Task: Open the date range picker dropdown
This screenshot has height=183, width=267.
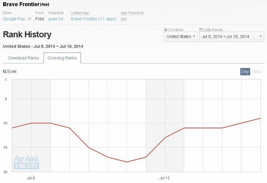Action: tap(232, 36)
